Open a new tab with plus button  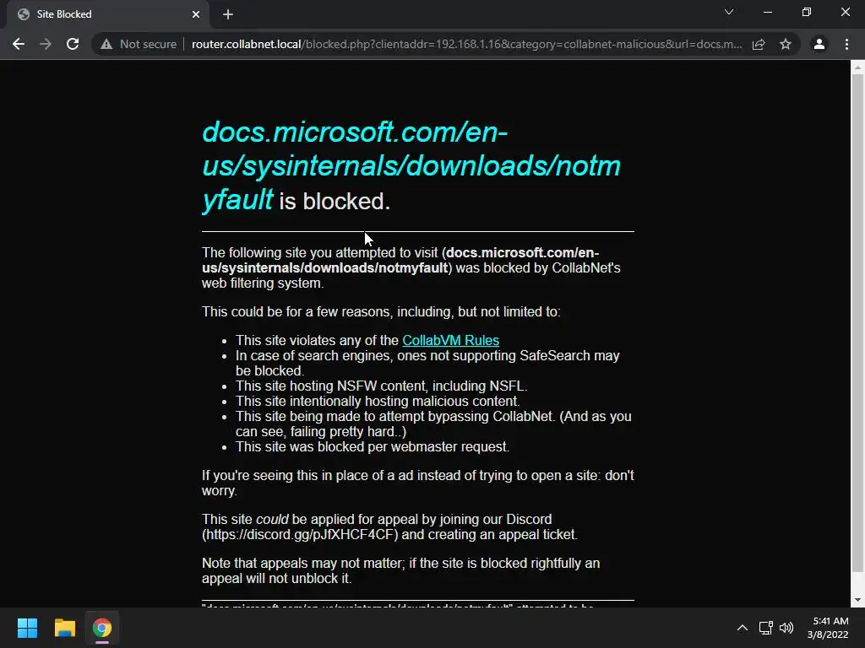(228, 15)
